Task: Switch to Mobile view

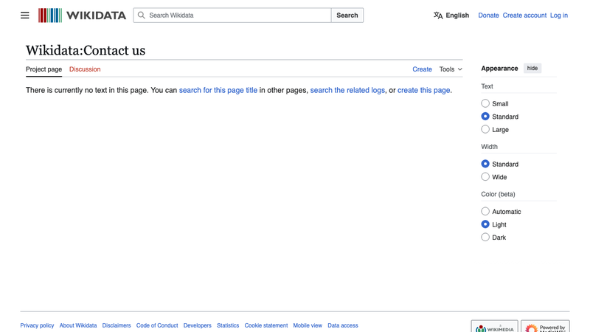Action: pyautogui.click(x=308, y=325)
